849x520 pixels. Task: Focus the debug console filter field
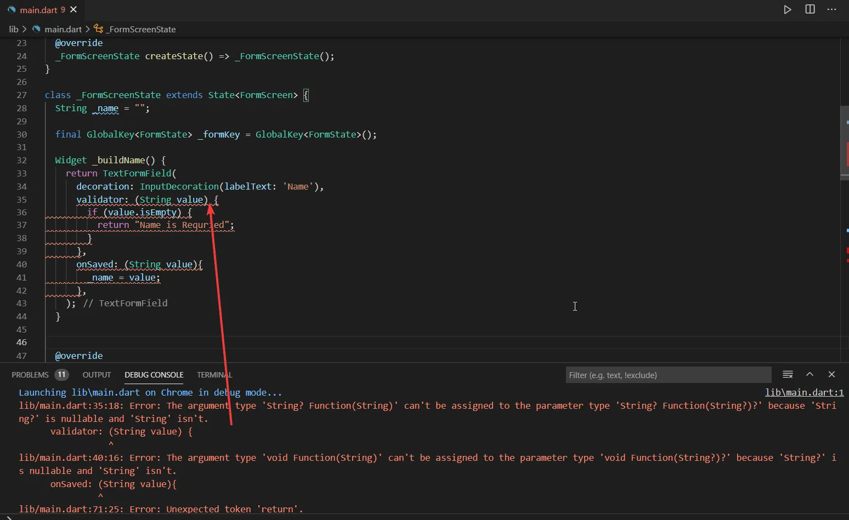click(x=669, y=375)
